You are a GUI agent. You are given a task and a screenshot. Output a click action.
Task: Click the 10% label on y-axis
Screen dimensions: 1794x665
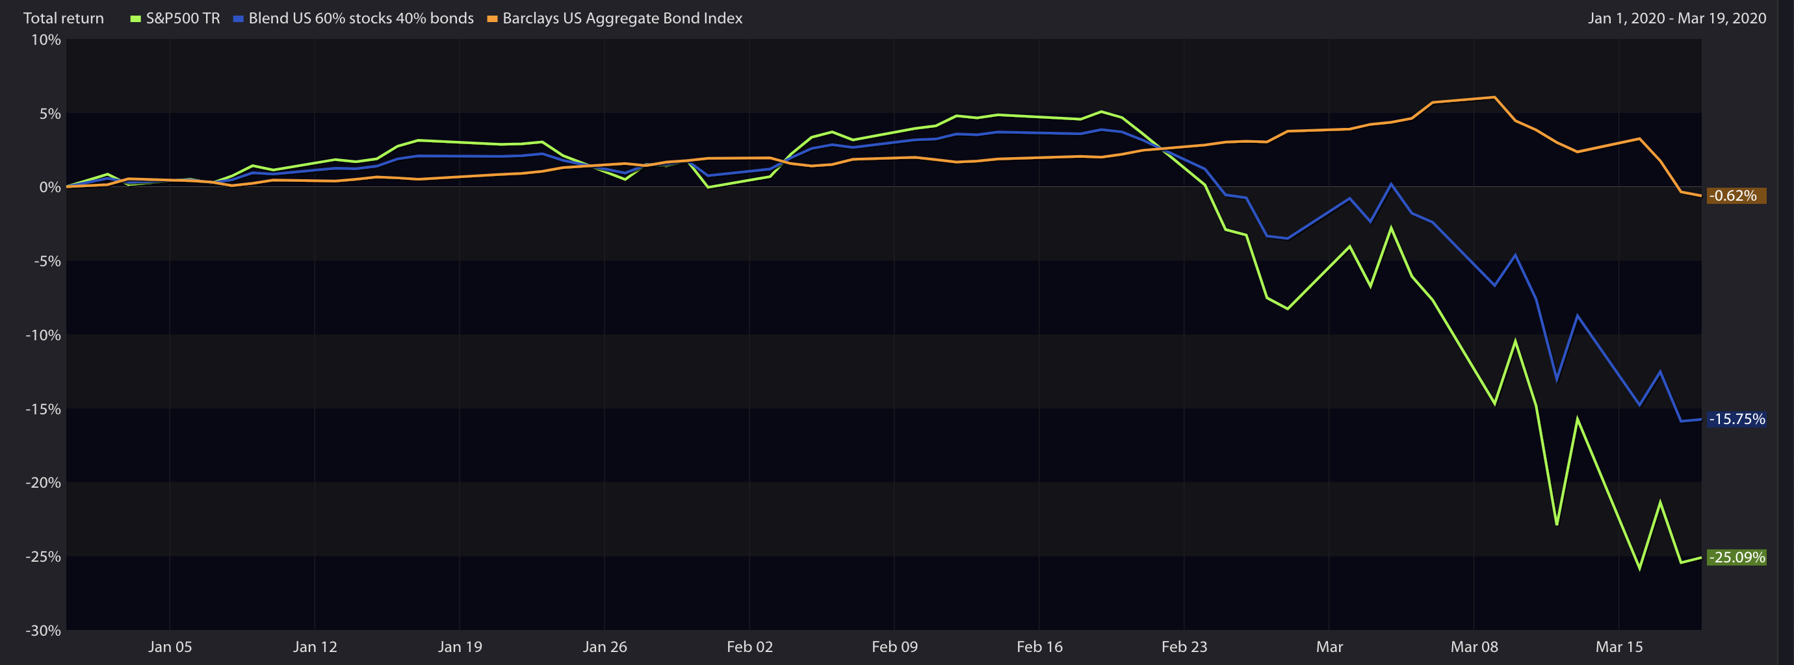pyautogui.click(x=46, y=40)
